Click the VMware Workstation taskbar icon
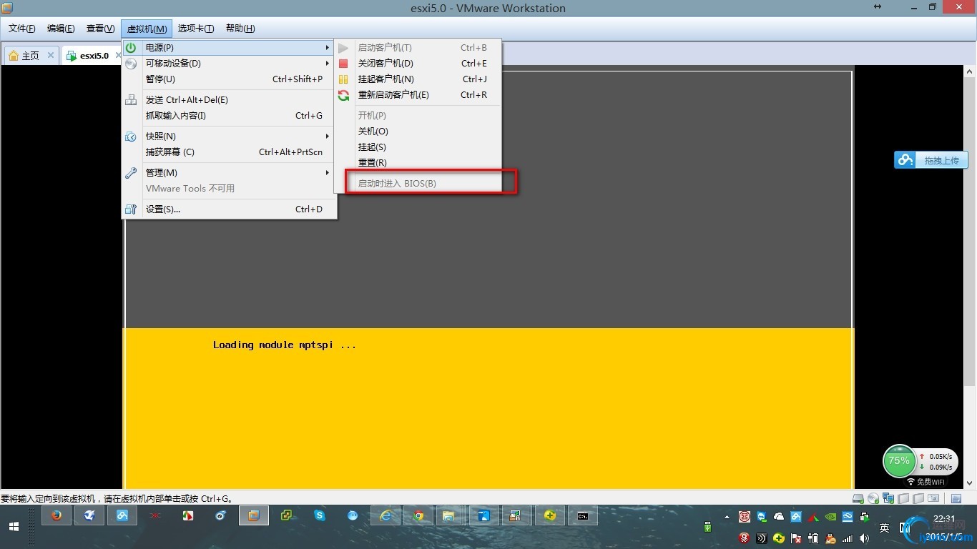This screenshot has height=549, width=977. tap(254, 515)
